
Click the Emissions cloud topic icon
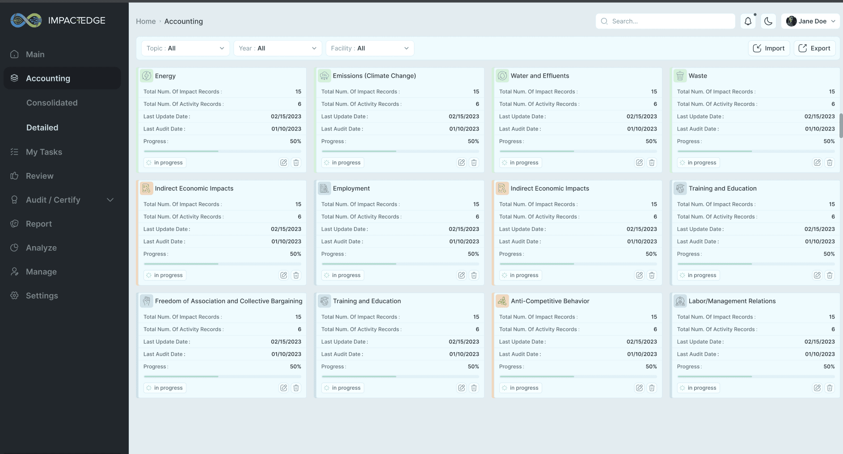pyautogui.click(x=325, y=76)
